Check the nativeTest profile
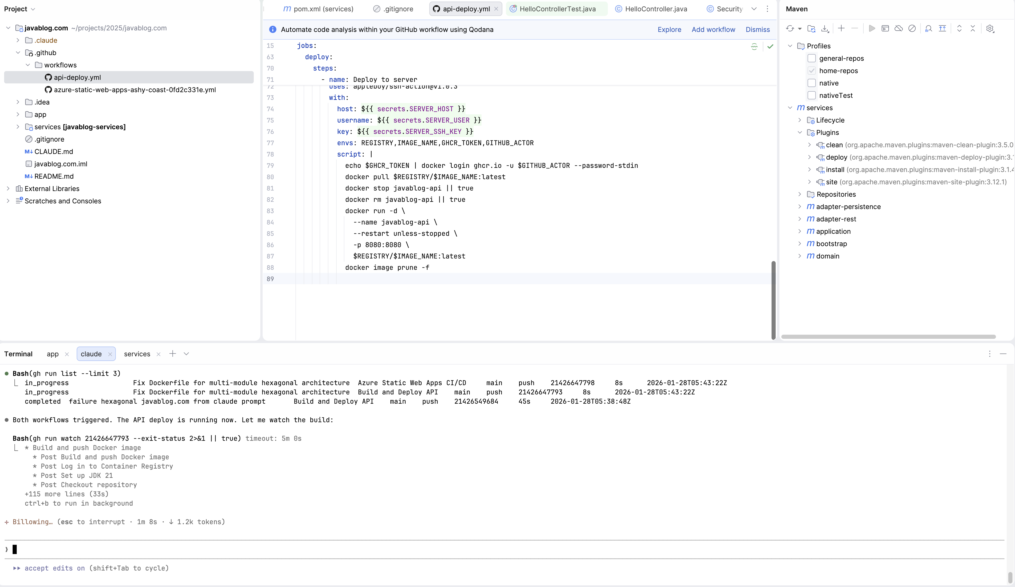This screenshot has height=587, width=1015. click(x=812, y=96)
